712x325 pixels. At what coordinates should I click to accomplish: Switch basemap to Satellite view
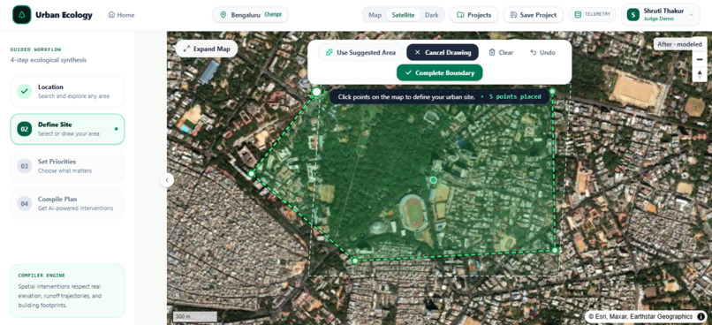click(403, 15)
